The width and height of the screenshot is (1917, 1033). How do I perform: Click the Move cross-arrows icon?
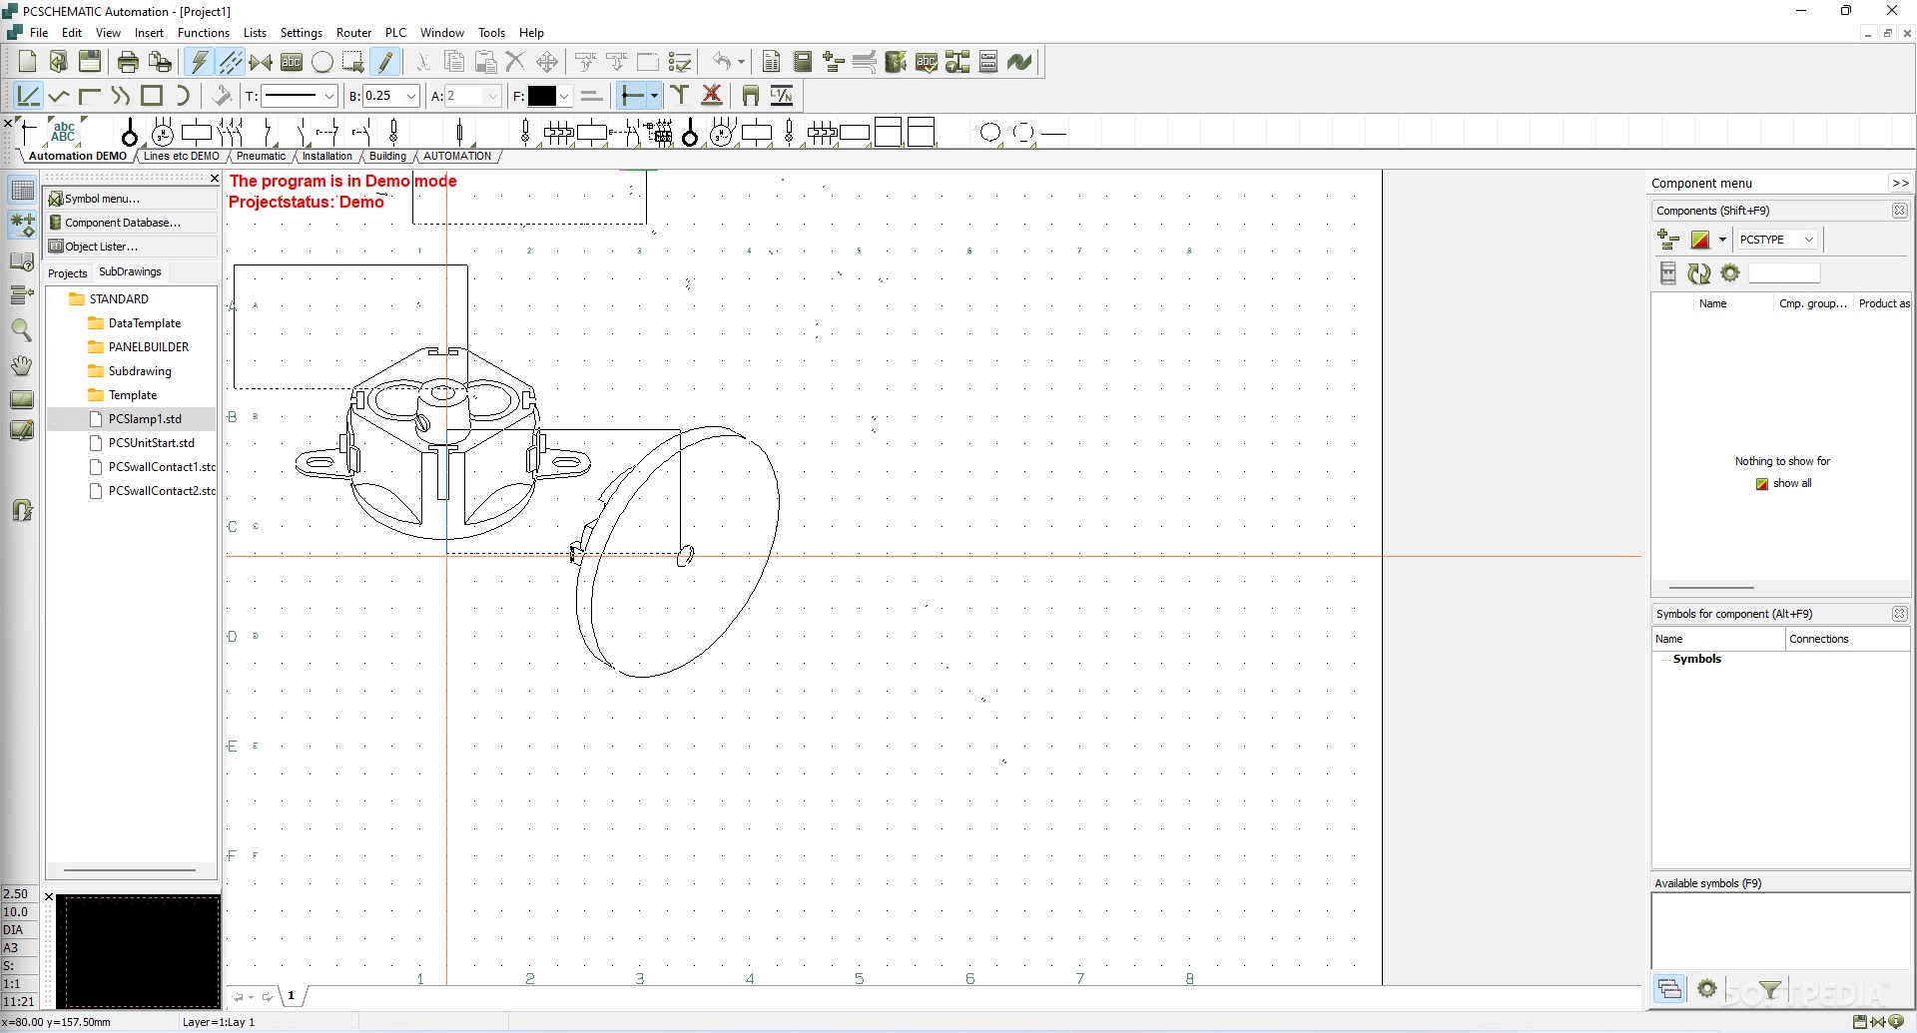547,62
